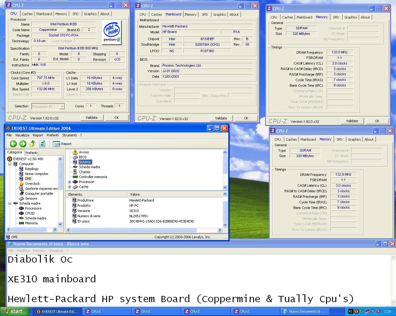396x316 pixels.
Task: Switch to EVEREST Ultimate taskbar button
Action: (58, 311)
